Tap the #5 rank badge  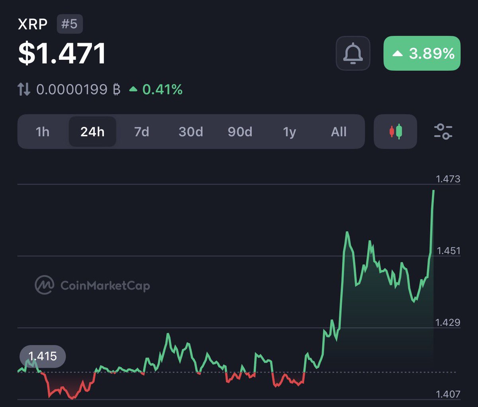[70, 24]
